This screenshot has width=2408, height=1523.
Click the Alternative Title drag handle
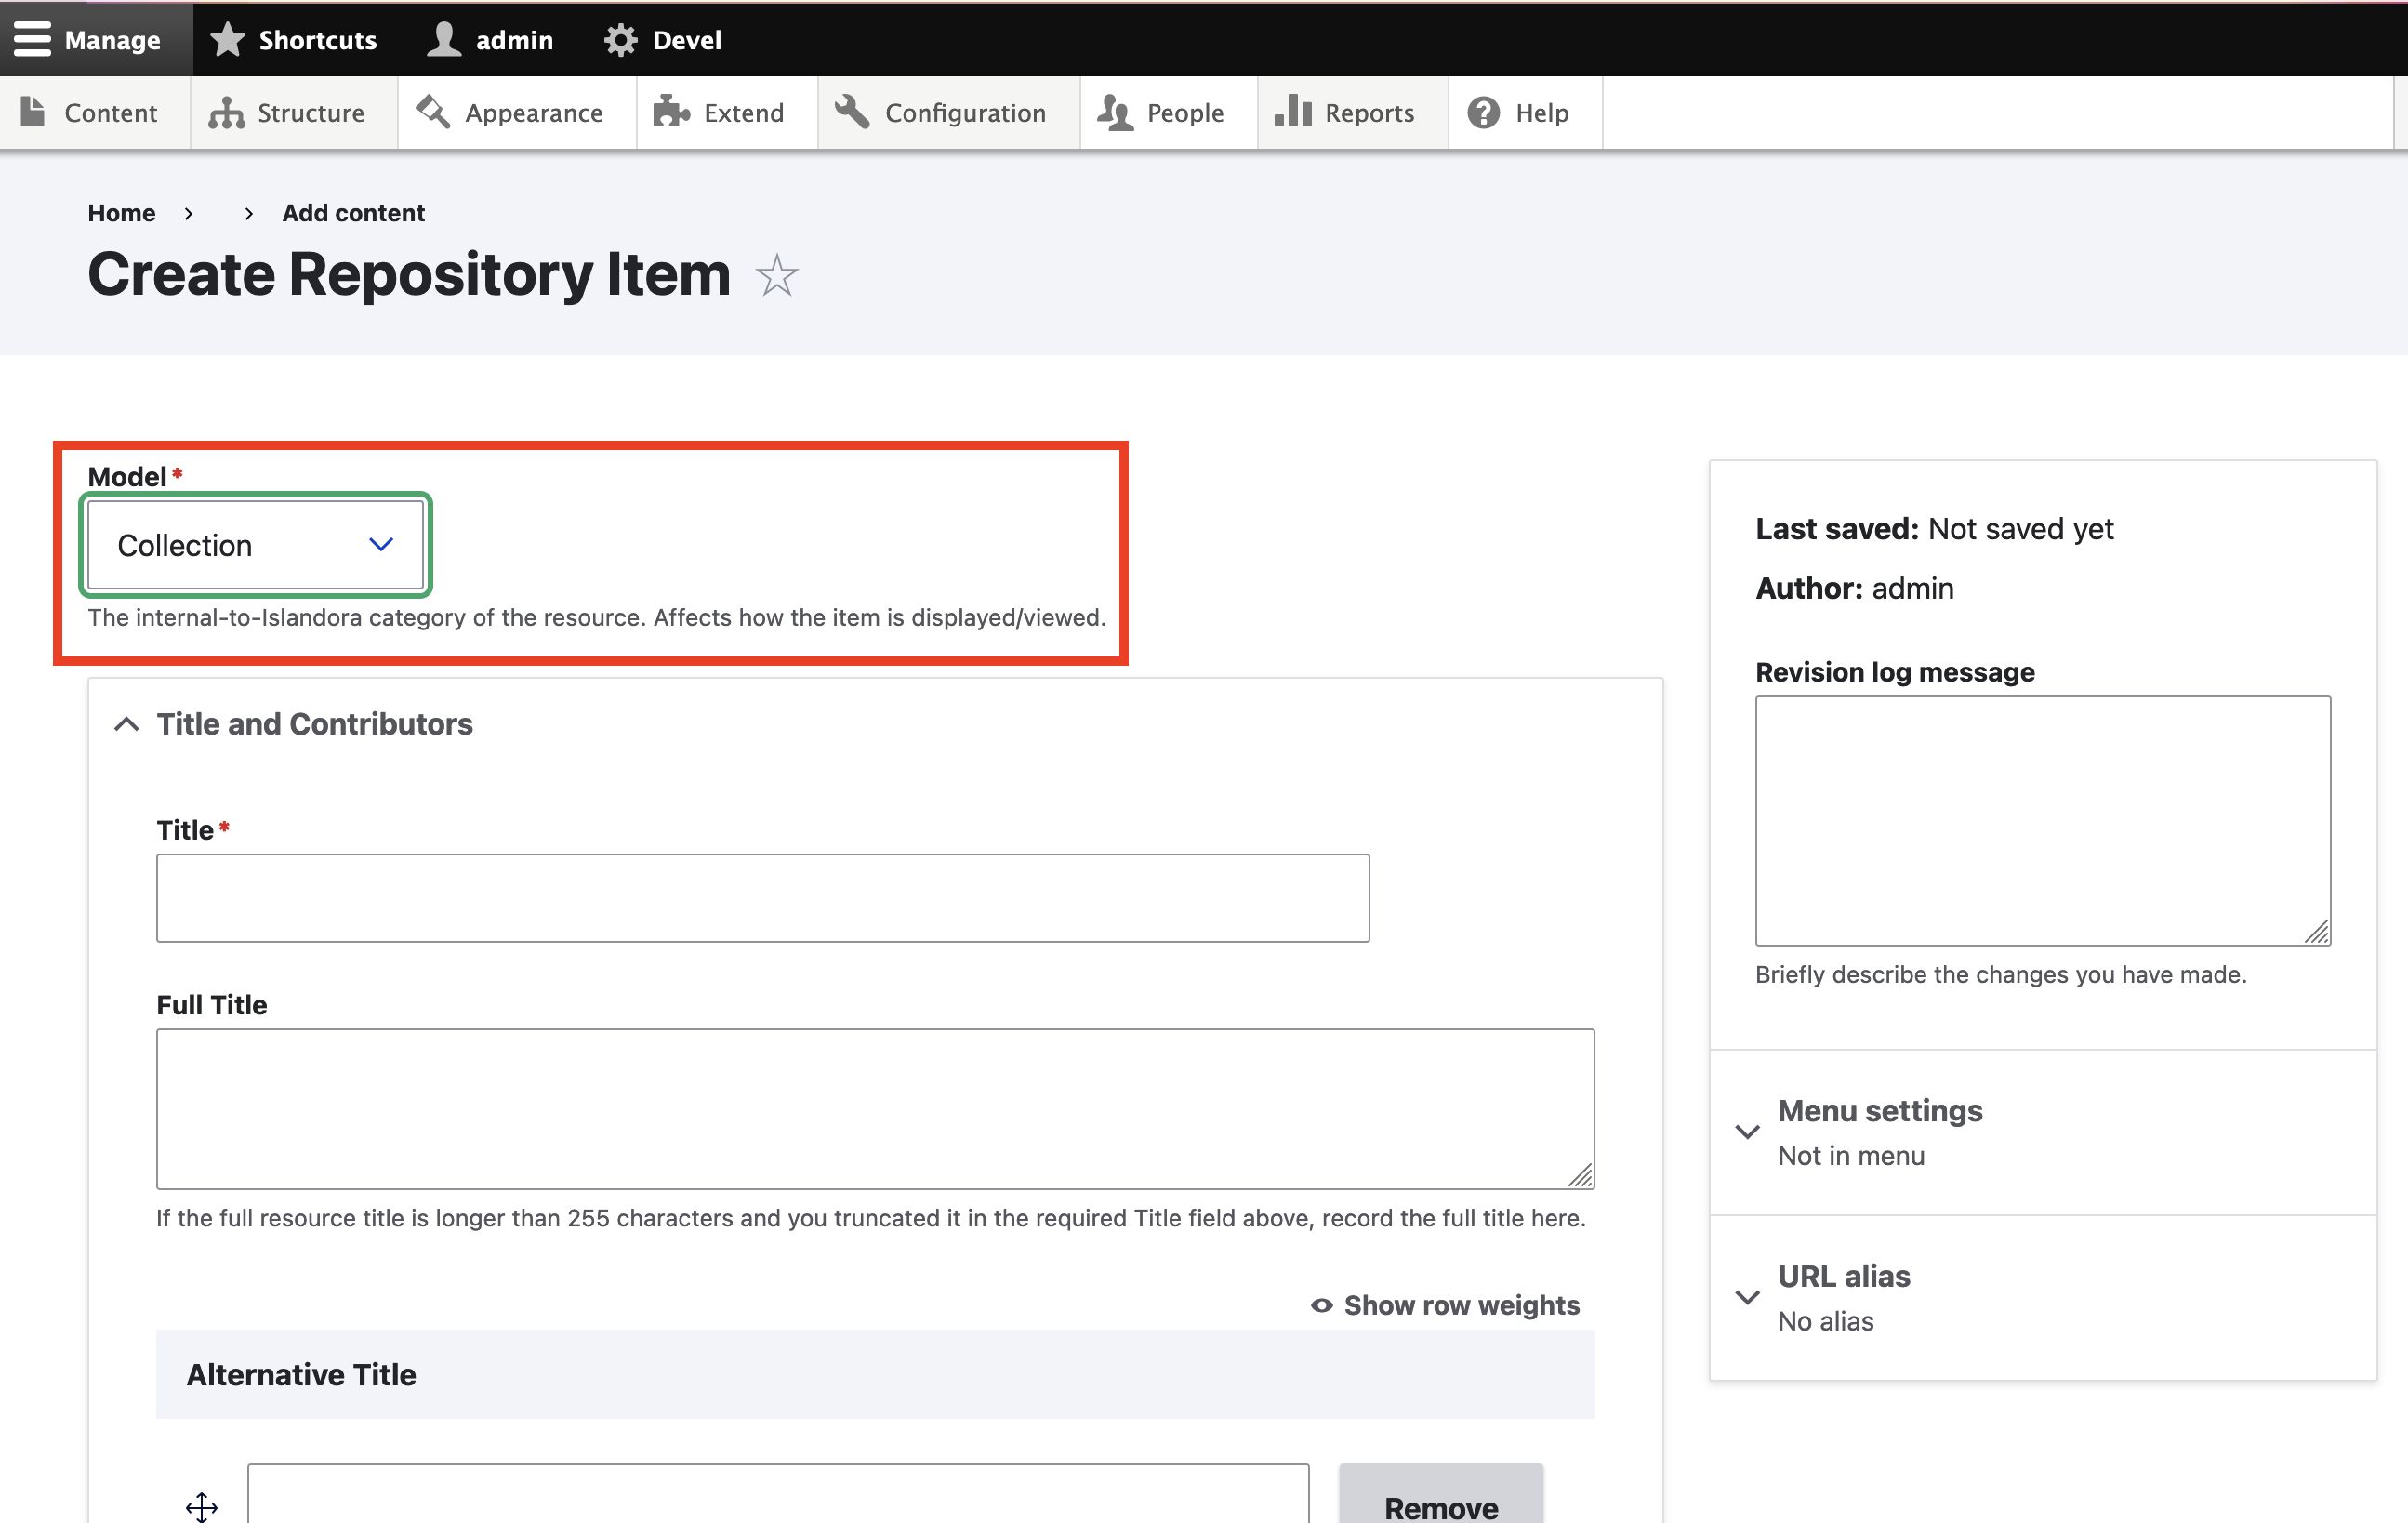[x=201, y=1508]
